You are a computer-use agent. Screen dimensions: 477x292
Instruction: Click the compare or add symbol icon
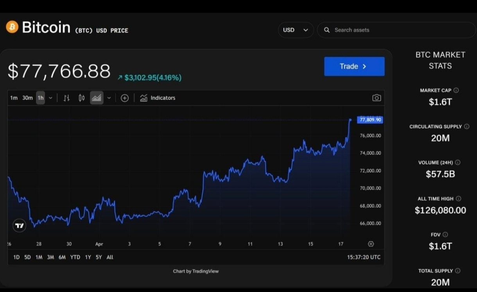click(x=125, y=98)
